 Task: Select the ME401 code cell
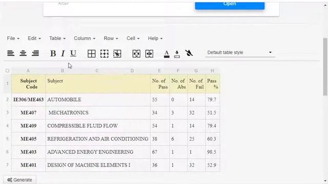pos(29,165)
